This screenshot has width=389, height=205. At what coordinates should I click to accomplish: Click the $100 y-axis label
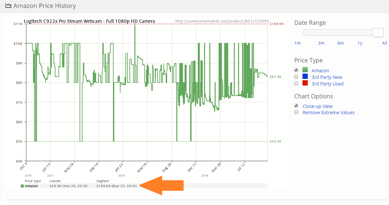pos(18,44)
